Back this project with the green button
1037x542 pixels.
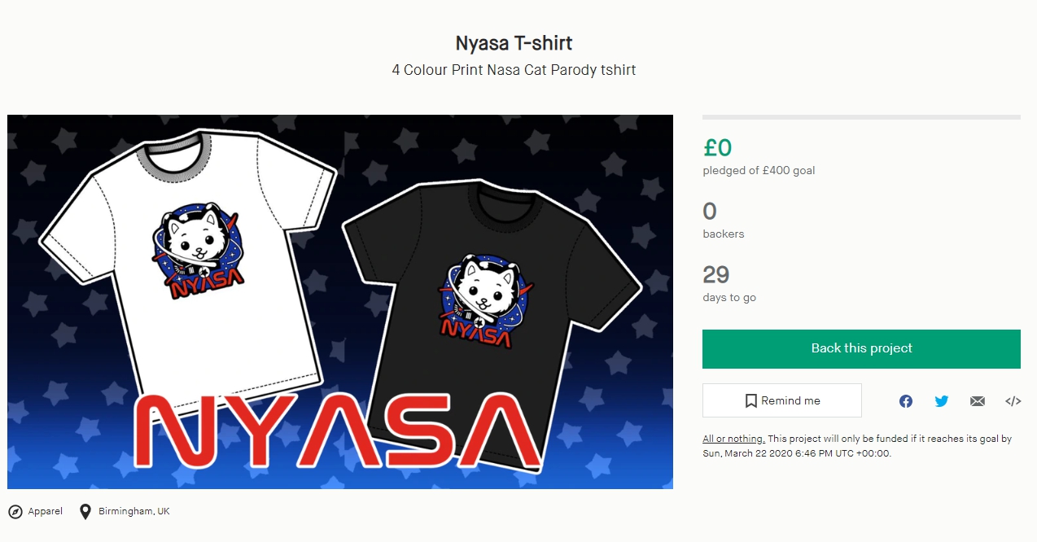pos(861,348)
